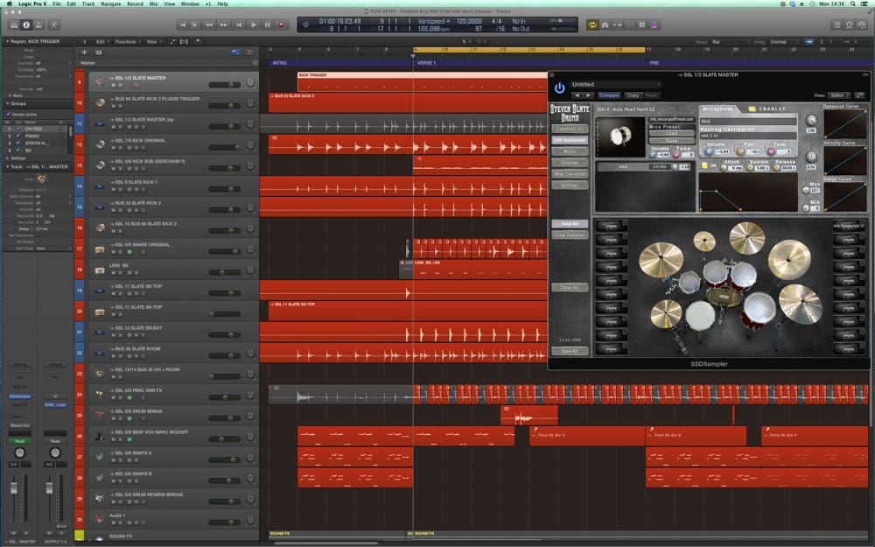The height and width of the screenshot is (547, 875).
Task: Open the Track menu
Action: pos(88,4)
